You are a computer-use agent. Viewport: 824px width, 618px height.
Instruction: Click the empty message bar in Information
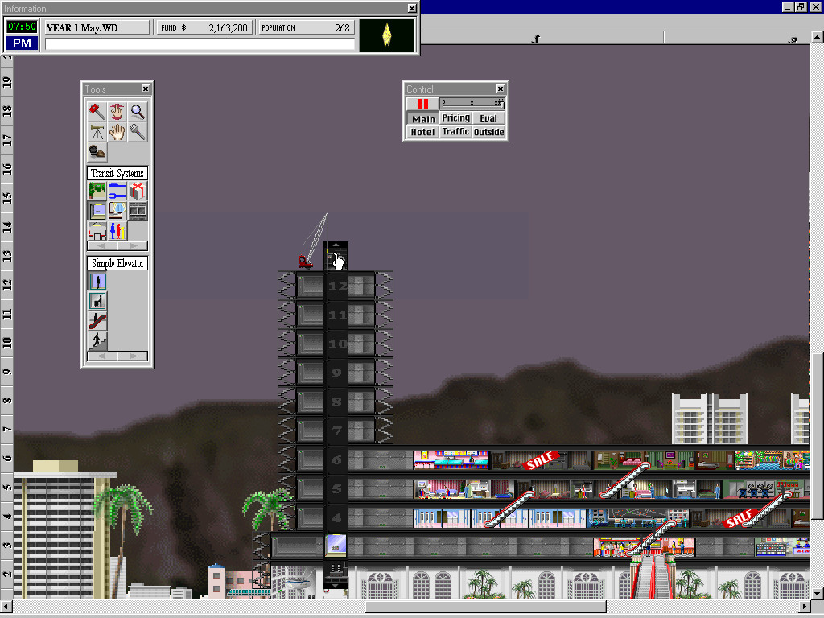pyautogui.click(x=200, y=44)
